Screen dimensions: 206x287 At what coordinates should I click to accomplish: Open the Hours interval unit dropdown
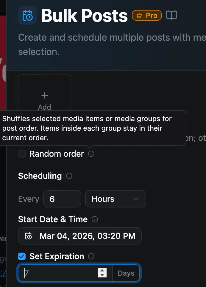(x=116, y=199)
